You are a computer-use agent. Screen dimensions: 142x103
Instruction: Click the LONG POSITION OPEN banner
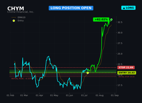click(71, 8)
